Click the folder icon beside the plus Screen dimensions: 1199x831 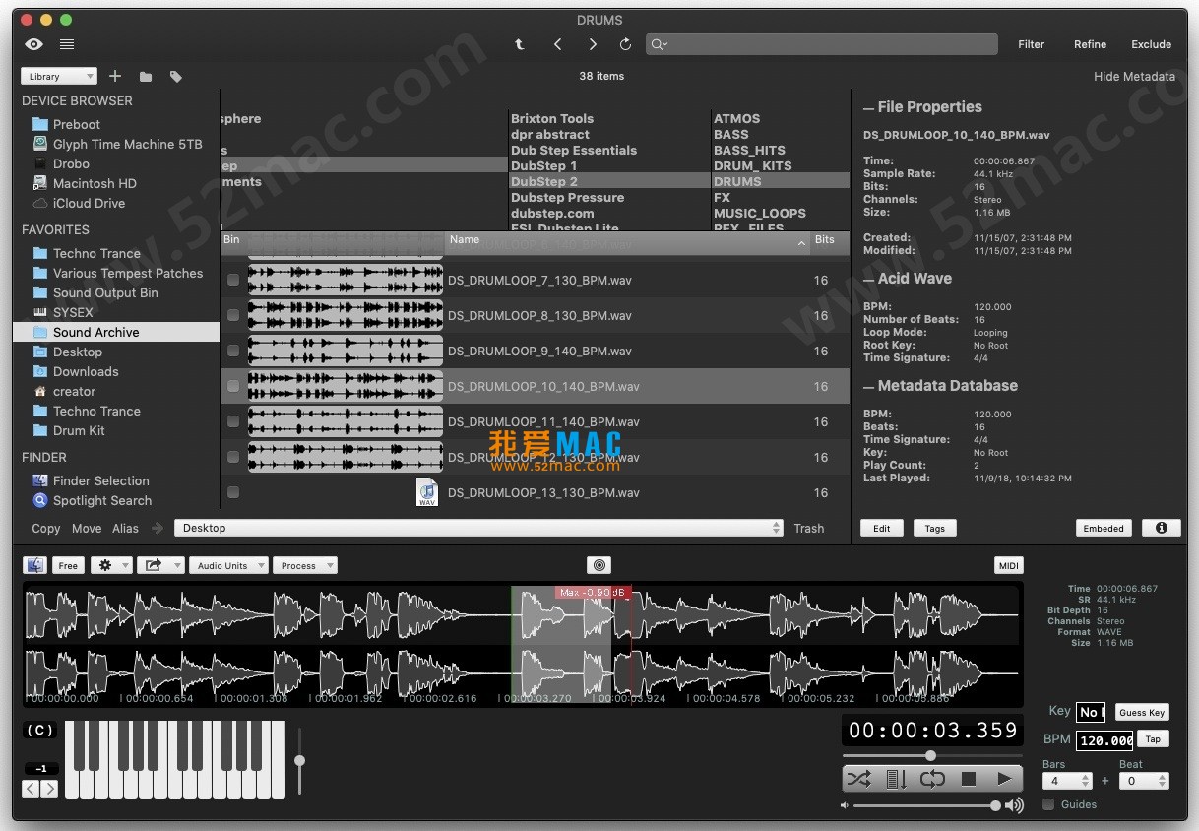pyautogui.click(x=146, y=76)
